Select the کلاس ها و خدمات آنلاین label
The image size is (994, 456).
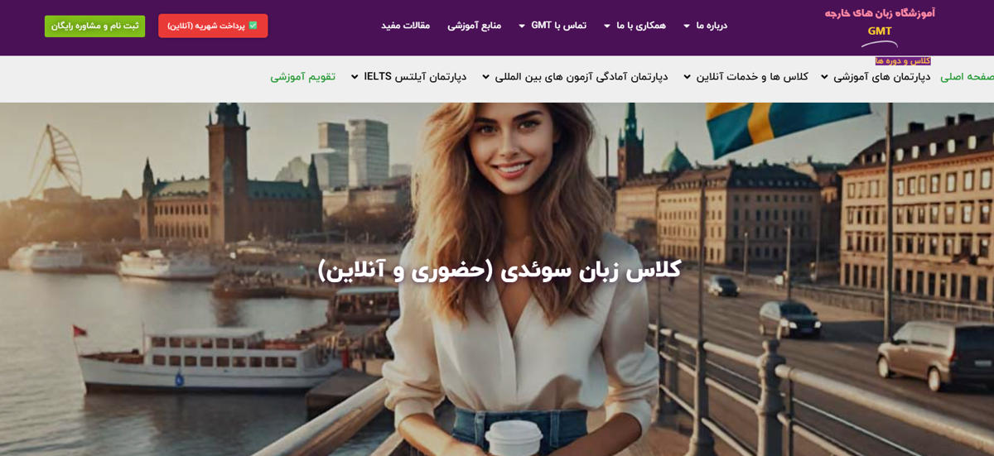(752, 77)
